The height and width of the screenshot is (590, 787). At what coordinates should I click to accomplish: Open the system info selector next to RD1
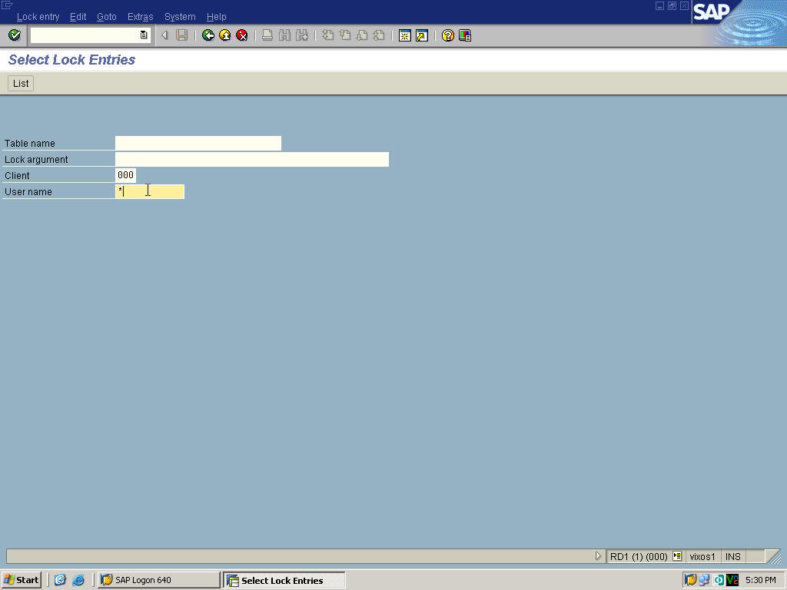(x=676, y=555)
